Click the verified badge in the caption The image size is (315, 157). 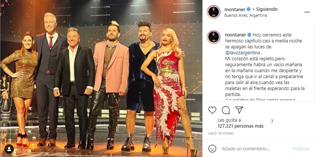(249, 35)
